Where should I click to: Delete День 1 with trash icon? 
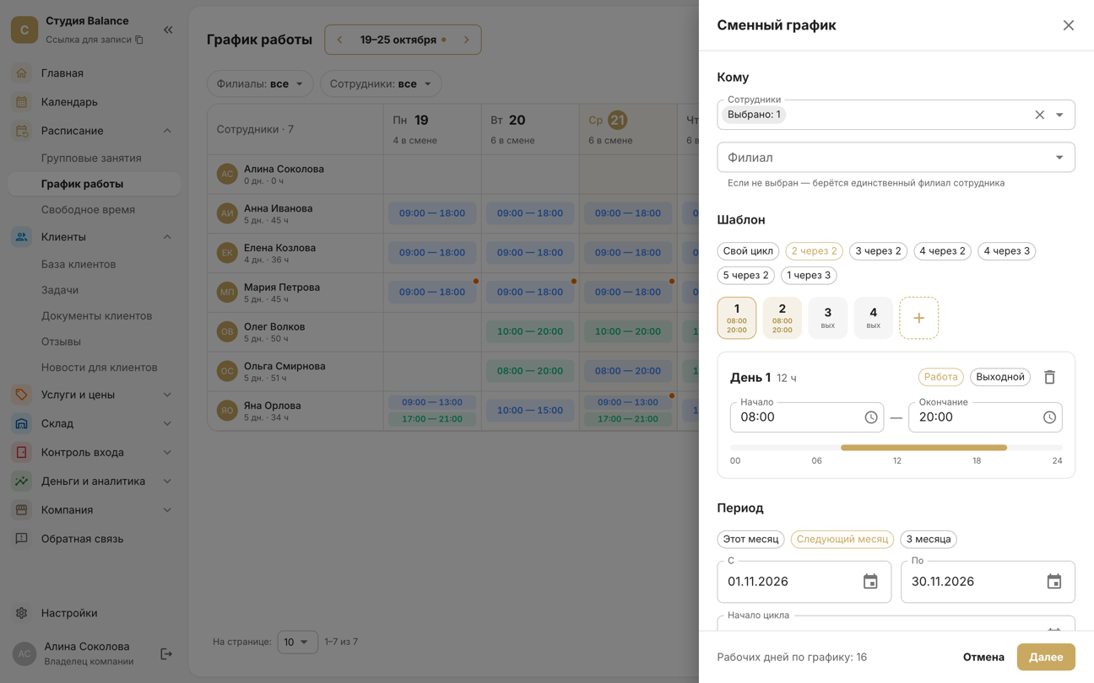1049,377
